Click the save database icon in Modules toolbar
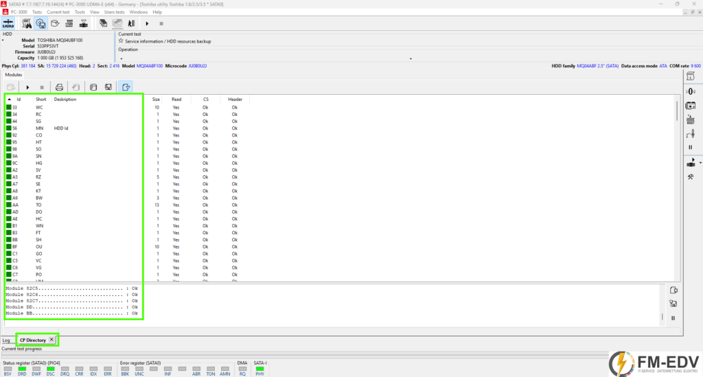 point(108,87)
